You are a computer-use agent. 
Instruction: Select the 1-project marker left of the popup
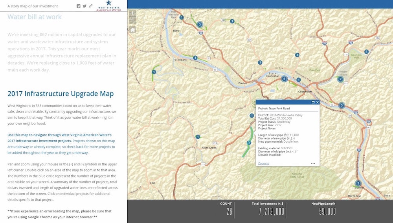coord(252,116)
